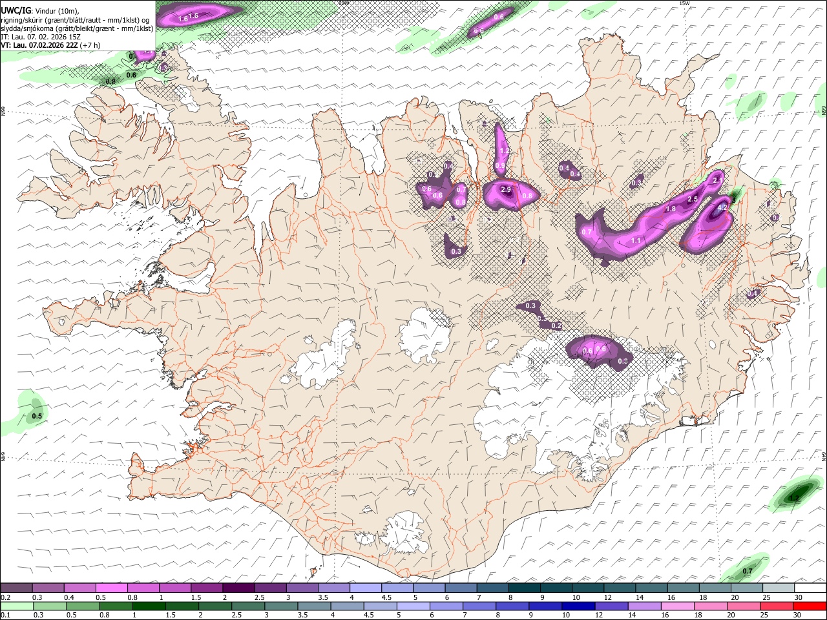Pick the bottom-row violet swatch between 14 and 16
Image resolution: width=827 pixels, height=620 pixels.
click(645, 606)
